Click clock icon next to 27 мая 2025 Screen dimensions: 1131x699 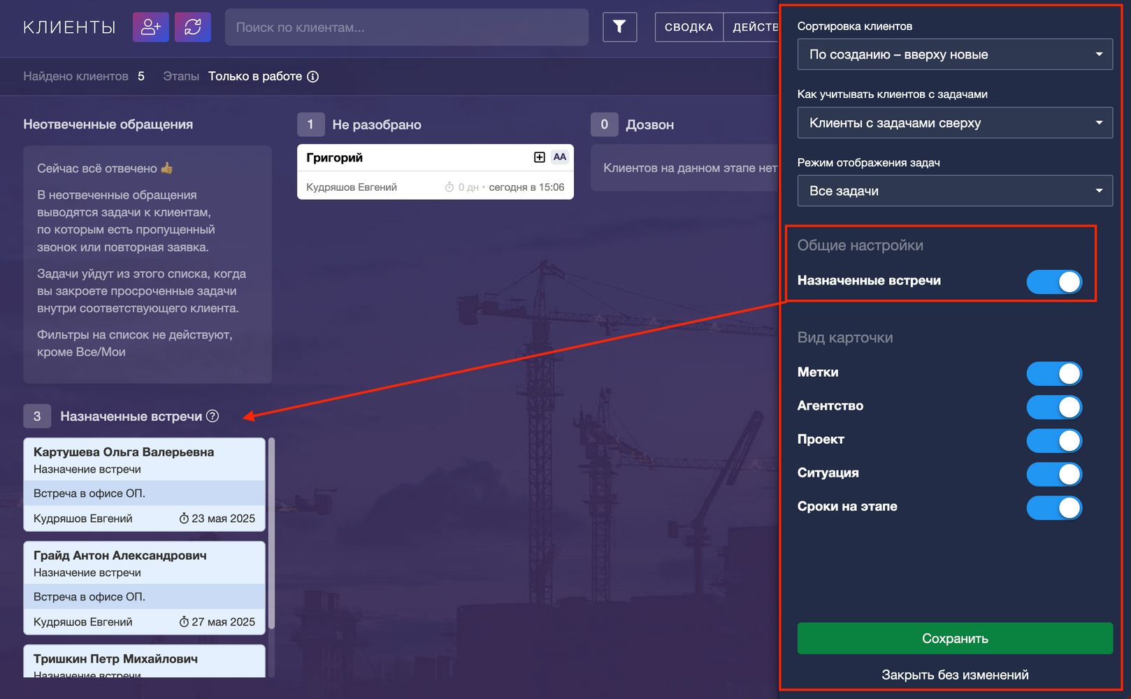coord(184,622)
